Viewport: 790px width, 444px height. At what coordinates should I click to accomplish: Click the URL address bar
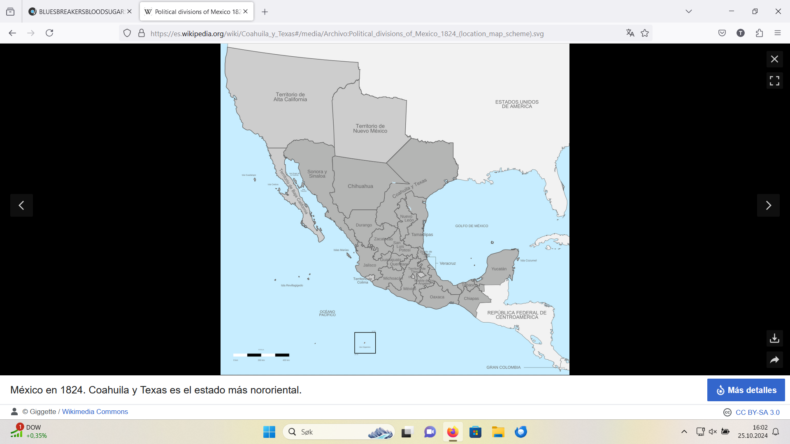[x=370, y=34]
